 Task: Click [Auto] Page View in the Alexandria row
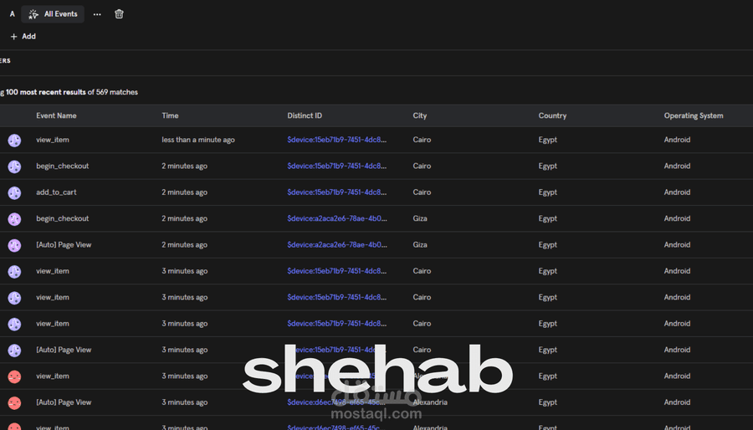[x=64, y=402]
